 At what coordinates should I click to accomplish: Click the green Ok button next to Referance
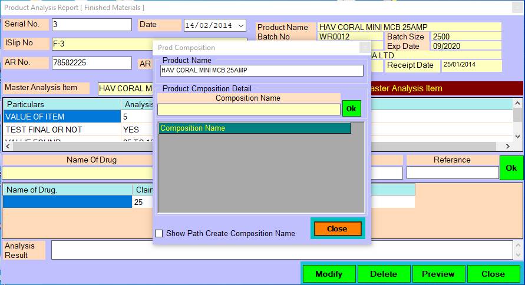pyautogui.click(x=511, y=168)
